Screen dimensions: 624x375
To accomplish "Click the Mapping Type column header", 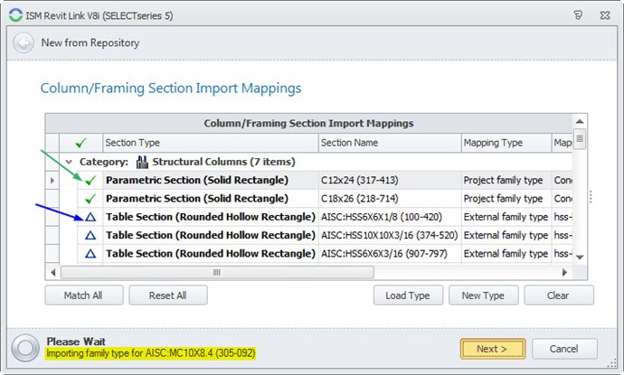I will tap(504, 143).
